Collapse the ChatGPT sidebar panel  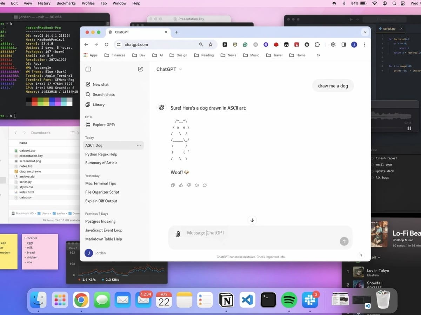click(x=88, y=69)
